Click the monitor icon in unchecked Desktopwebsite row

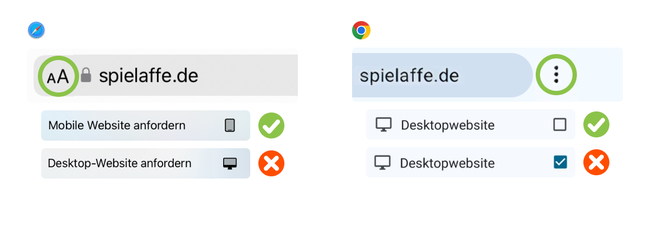click(383, 125)
